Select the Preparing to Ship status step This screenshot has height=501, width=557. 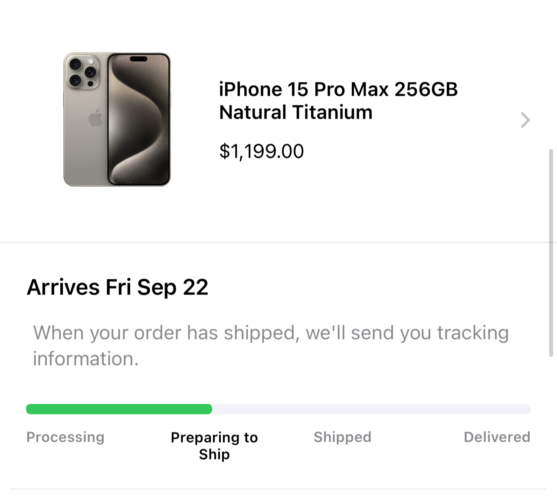pos(214,446)
